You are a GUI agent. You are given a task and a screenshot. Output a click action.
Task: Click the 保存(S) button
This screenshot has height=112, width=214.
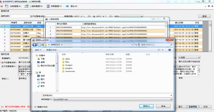(x=146, y=106)
